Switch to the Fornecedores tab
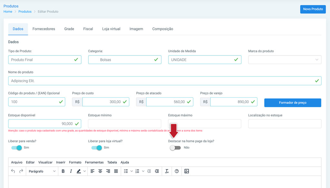The height and width of the screenshot is (188, 330). point(44,29)
